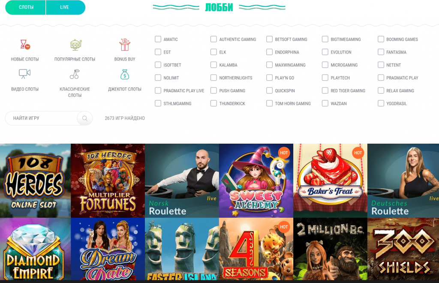The image size is (439, 283).
Task: Open the Baker's Treat game tile
Action: (x=331, y=181)
